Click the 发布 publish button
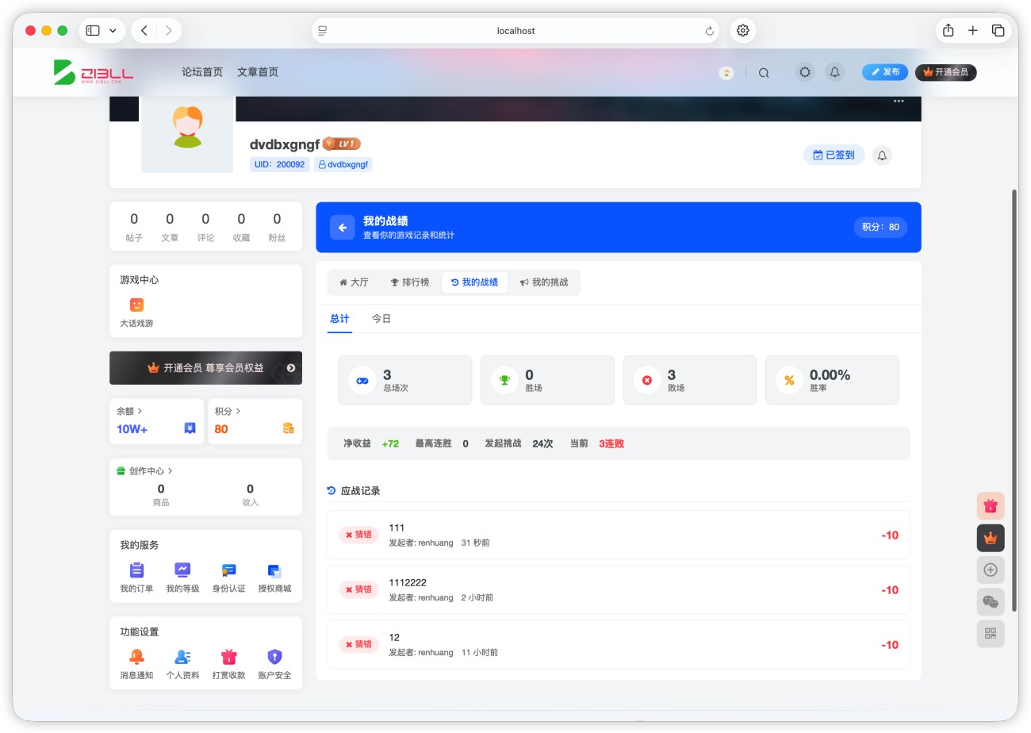1031x733 pixels. tap(885, 72)
